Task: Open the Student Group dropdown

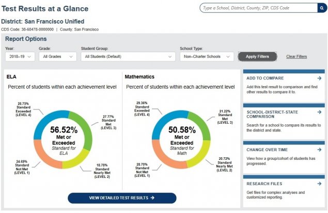Action: 128,56
